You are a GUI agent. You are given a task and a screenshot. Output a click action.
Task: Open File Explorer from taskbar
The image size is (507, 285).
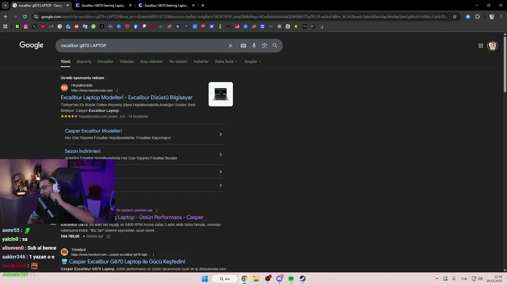(x=256, y=279)
